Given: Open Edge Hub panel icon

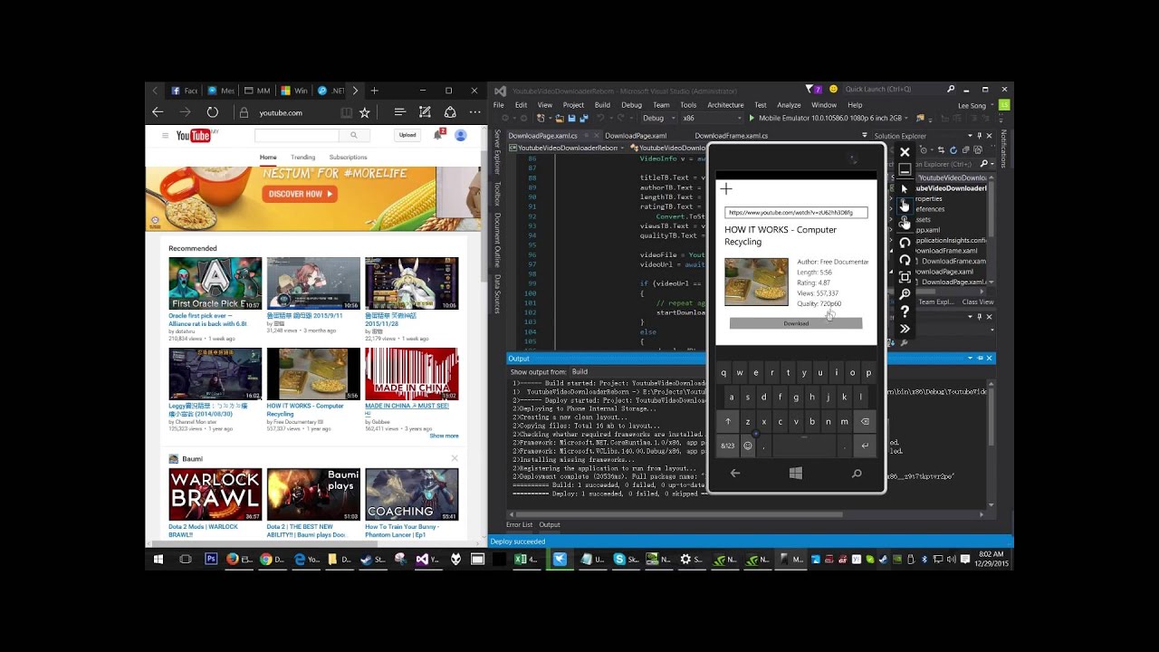Looking at the screenshot, I should 399,112.
